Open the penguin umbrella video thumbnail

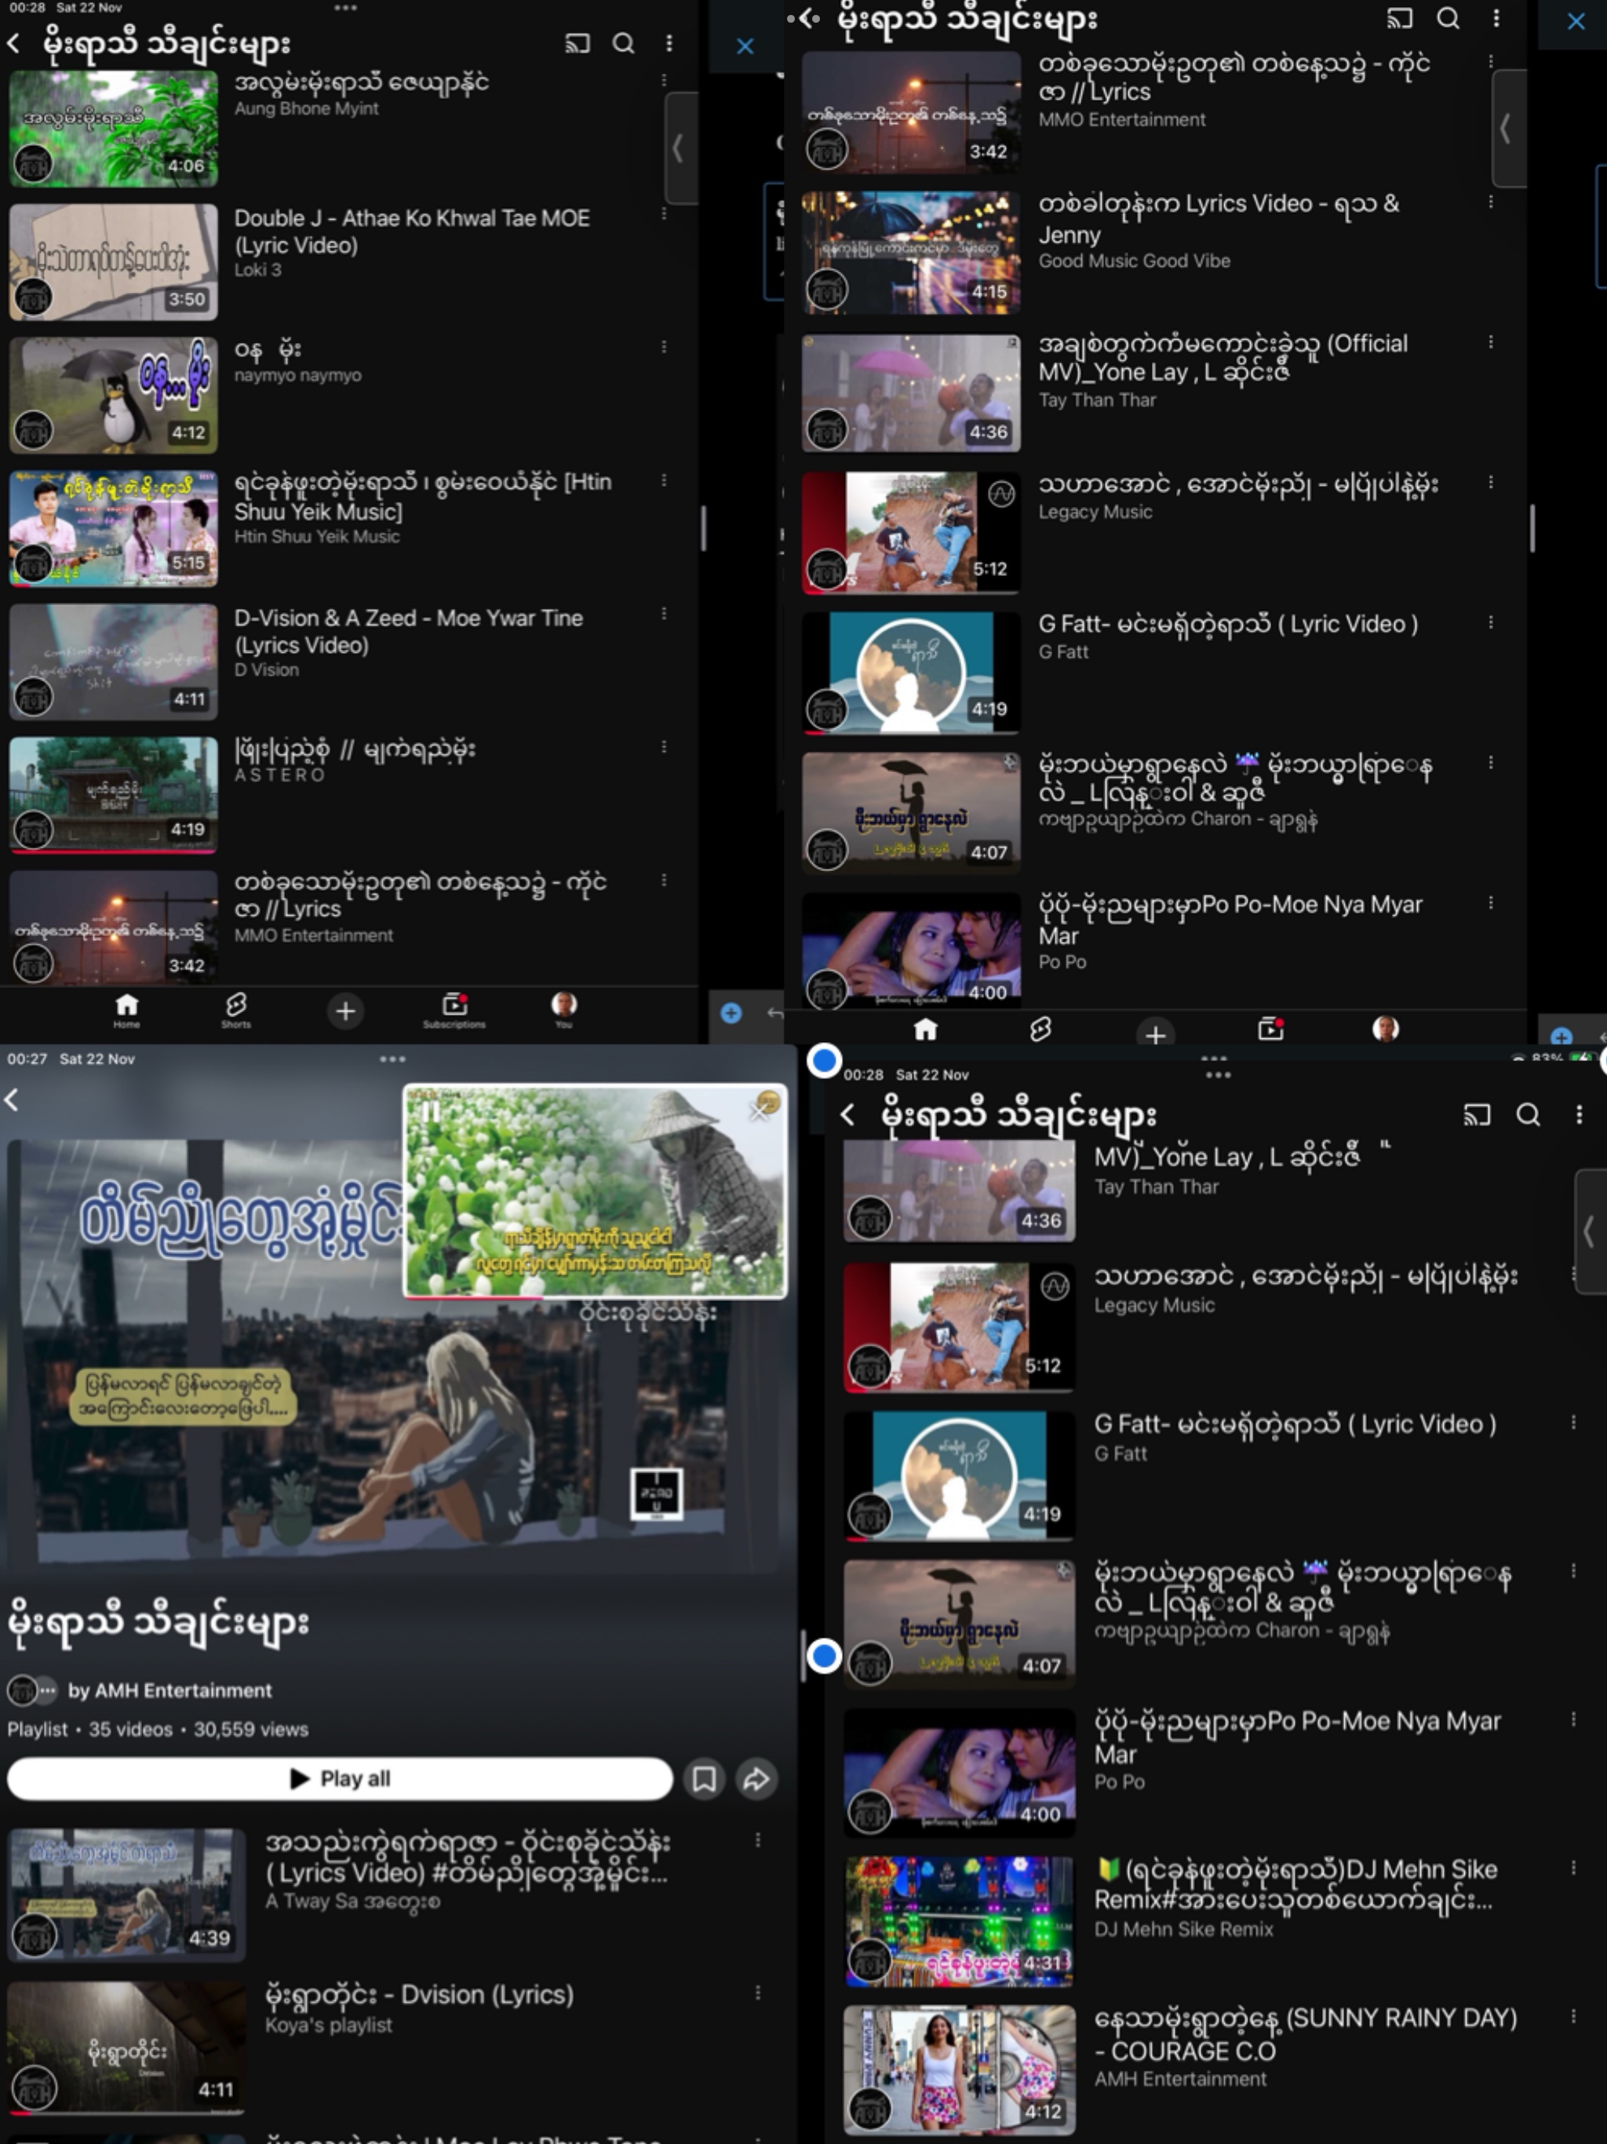pos(114,395)
